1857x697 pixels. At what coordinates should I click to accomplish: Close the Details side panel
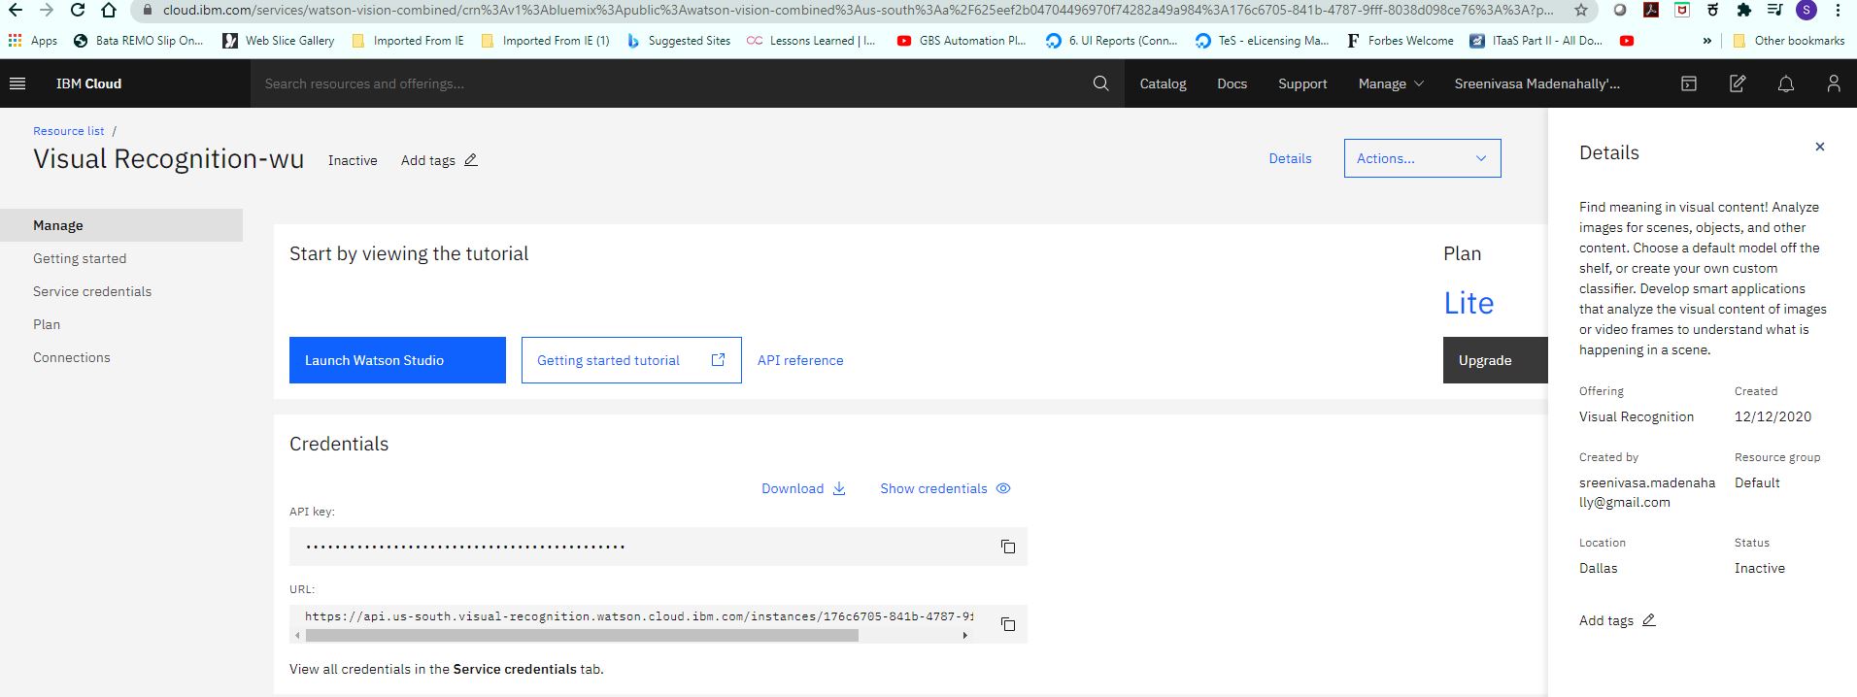click(1819, 147)
